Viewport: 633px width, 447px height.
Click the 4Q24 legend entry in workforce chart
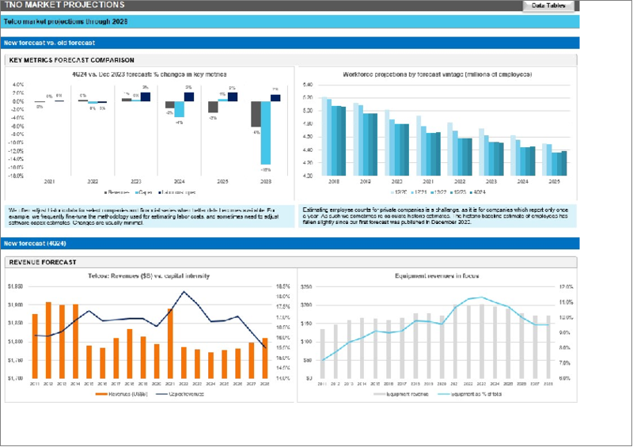click(x=479, y=192)
